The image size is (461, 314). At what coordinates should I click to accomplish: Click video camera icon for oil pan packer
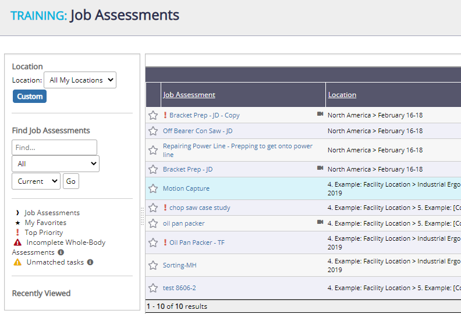pos(320,222)
